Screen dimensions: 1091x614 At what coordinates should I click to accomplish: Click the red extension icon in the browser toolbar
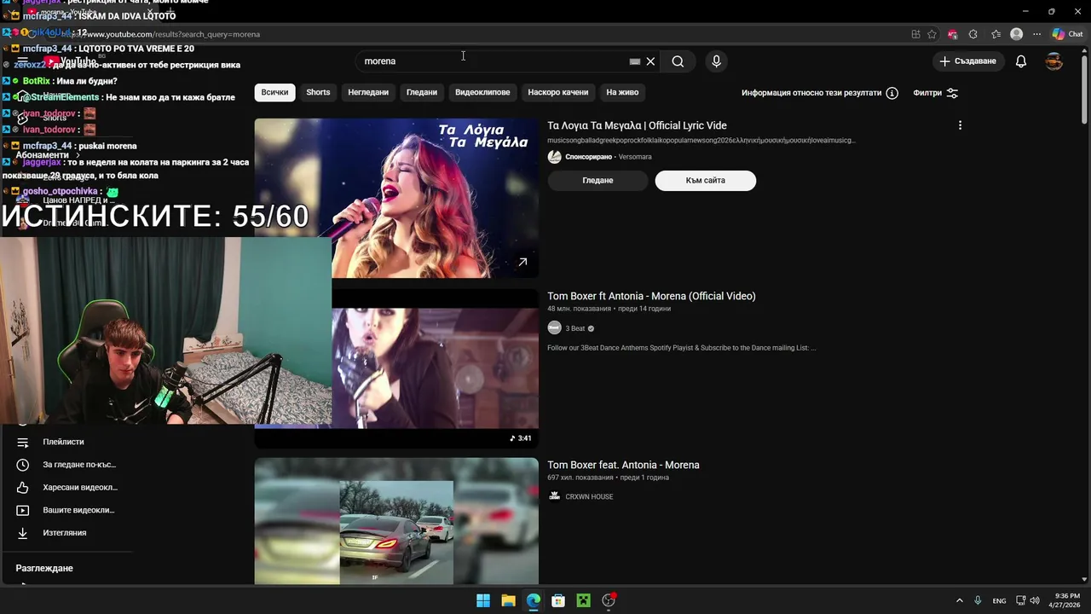click(952, 34)
